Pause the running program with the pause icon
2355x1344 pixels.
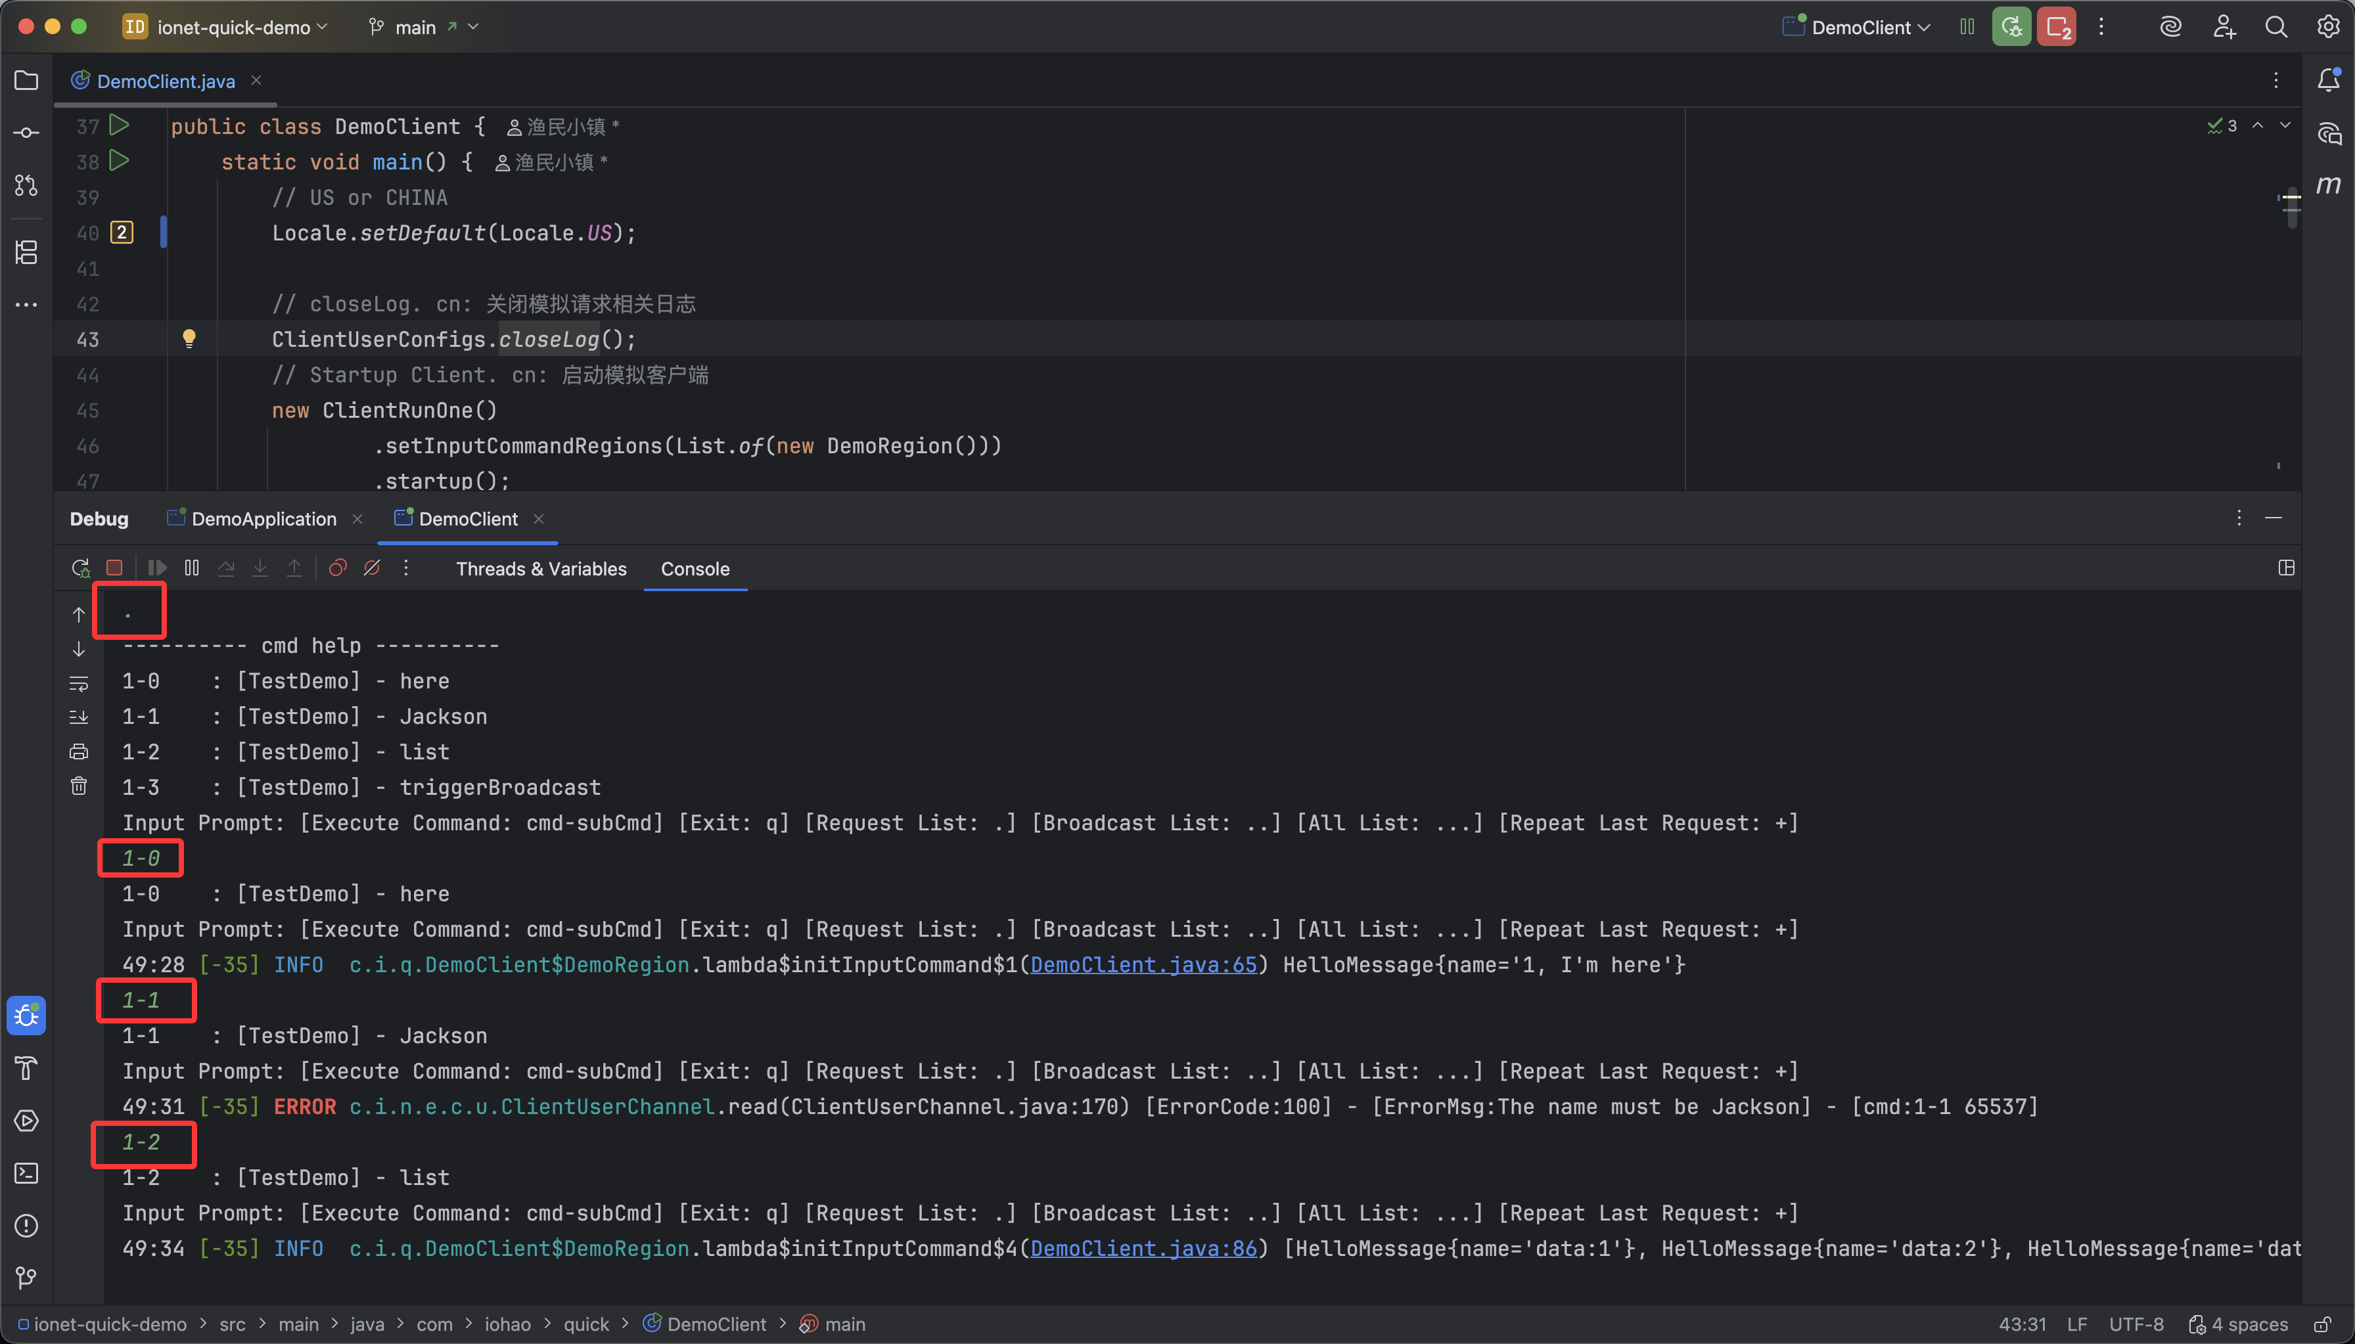point(191,568)
